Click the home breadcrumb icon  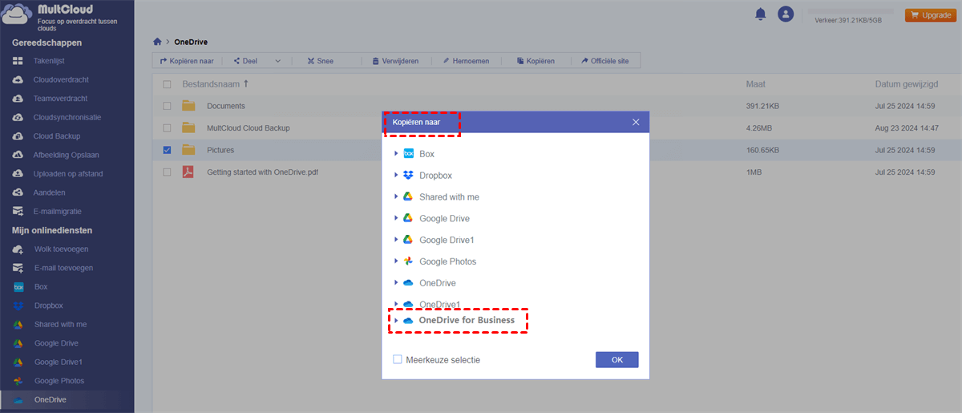pos(158,42)
